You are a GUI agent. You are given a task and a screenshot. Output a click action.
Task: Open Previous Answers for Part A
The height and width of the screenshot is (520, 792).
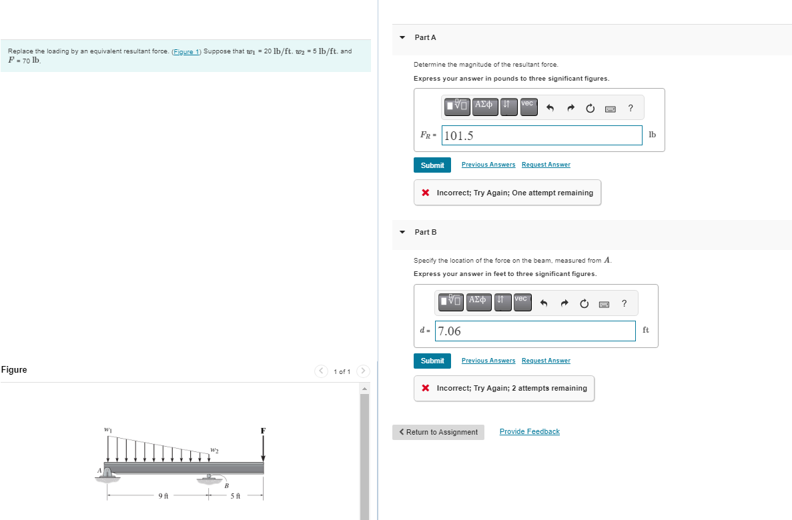pos(488,165)
